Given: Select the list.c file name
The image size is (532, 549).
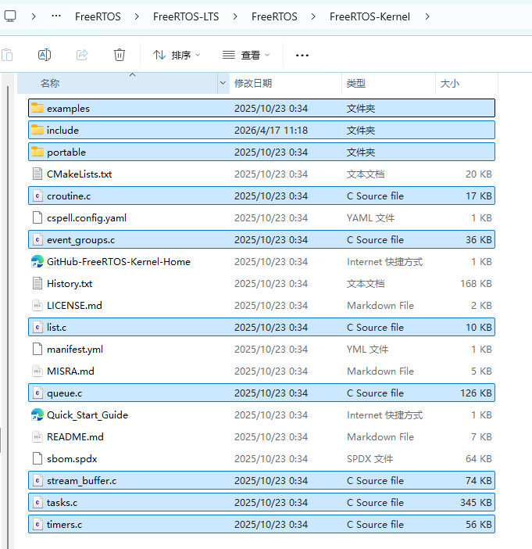Looking at the screenshot, I should tap(57, 328).
